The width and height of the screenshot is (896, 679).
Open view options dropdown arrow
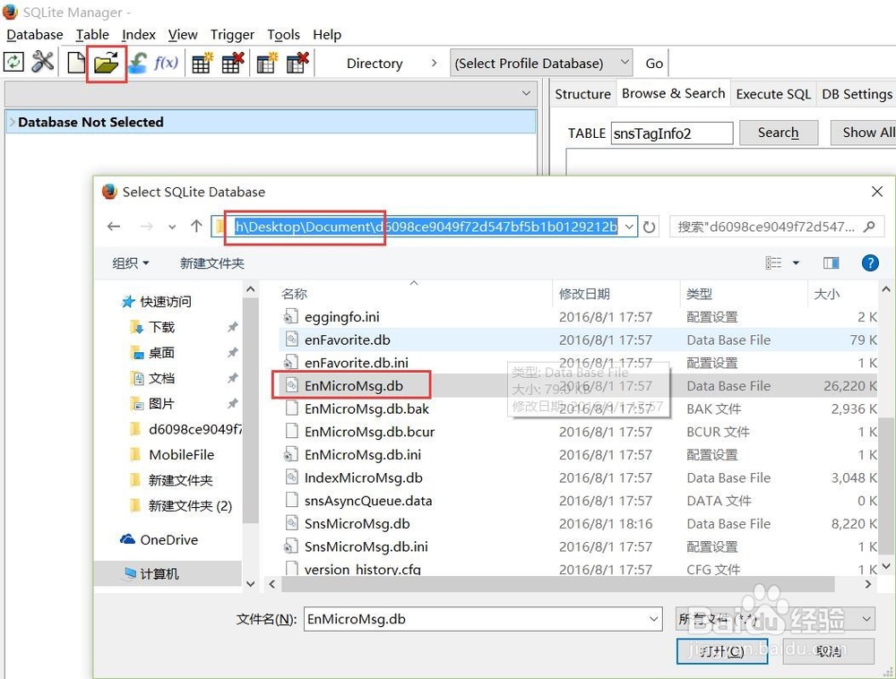[796, 262]
